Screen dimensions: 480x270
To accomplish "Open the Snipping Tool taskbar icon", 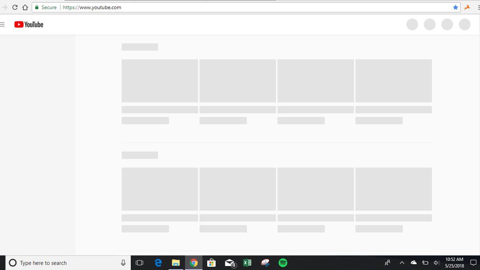I will (265, 263).
